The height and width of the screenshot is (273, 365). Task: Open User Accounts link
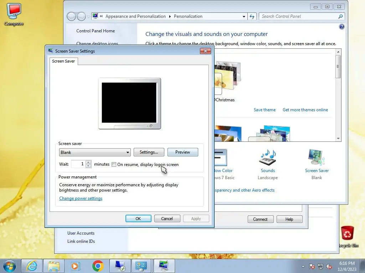click(x=81, y=233)
